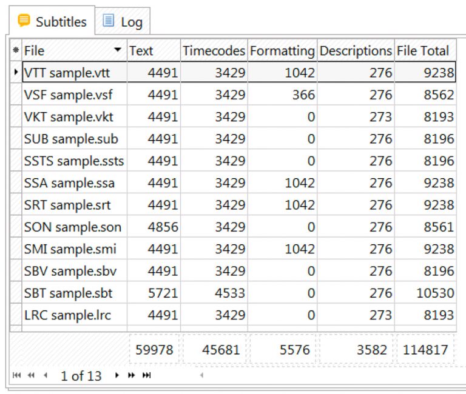Click the Formatting column header
The height and width of the screenshot is (394, 466).
coord(282,51)
